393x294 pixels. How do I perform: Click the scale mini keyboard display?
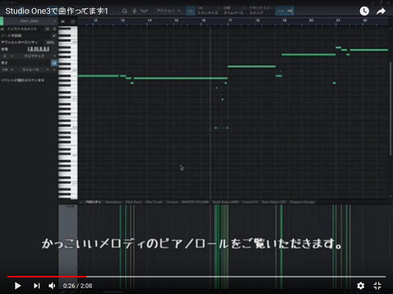38,49
